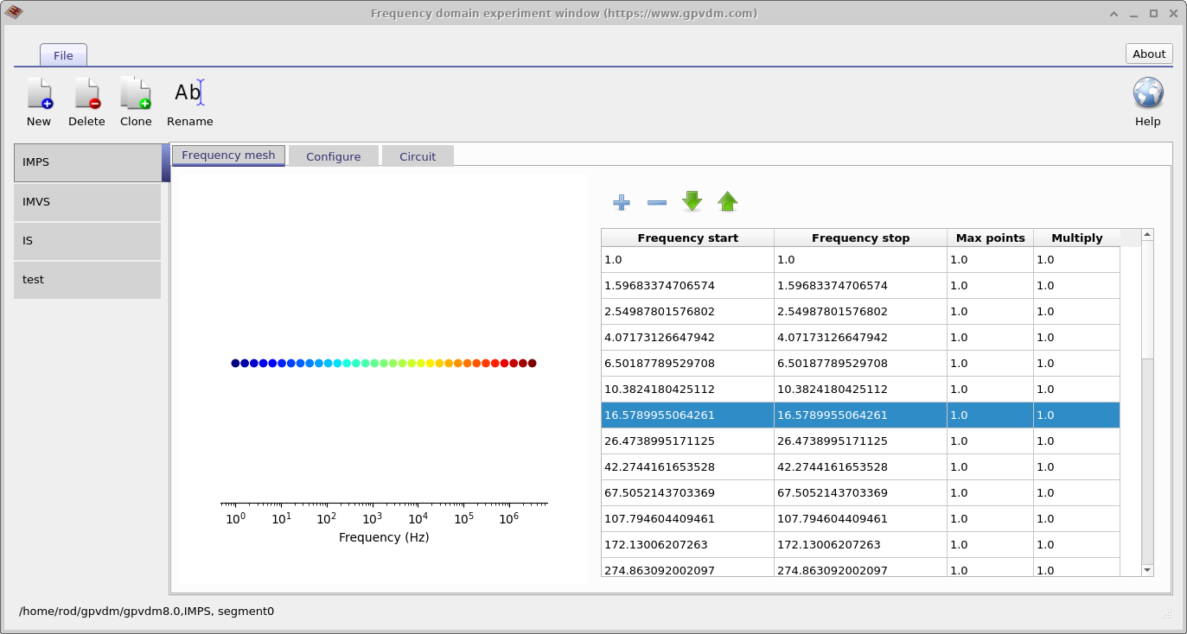Select the experiment named test
The width and height of the screenshot is (1187, 634).
86,279
